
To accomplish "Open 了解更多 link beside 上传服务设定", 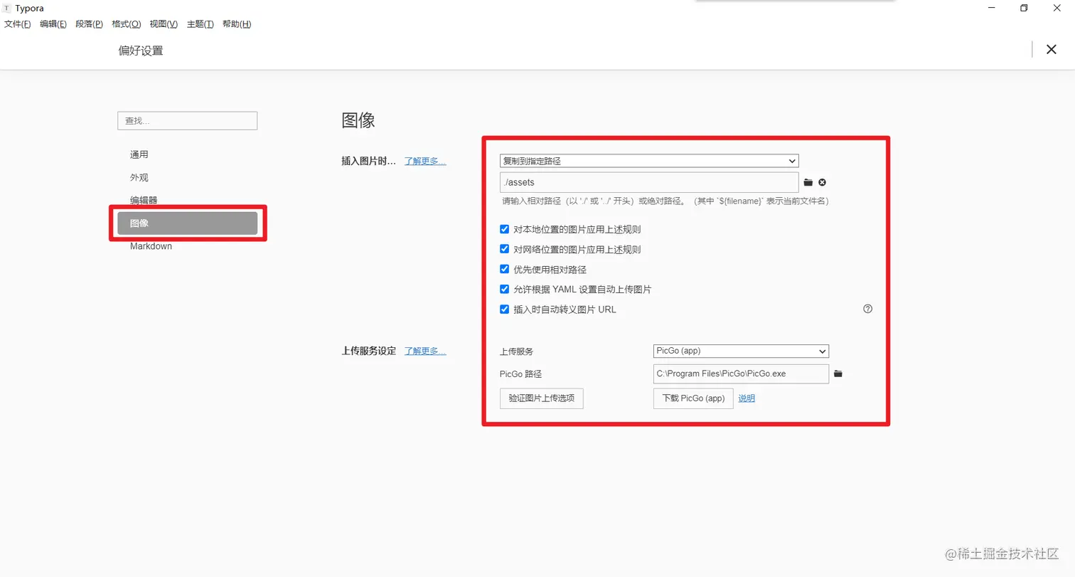I will tap(425, 351).
